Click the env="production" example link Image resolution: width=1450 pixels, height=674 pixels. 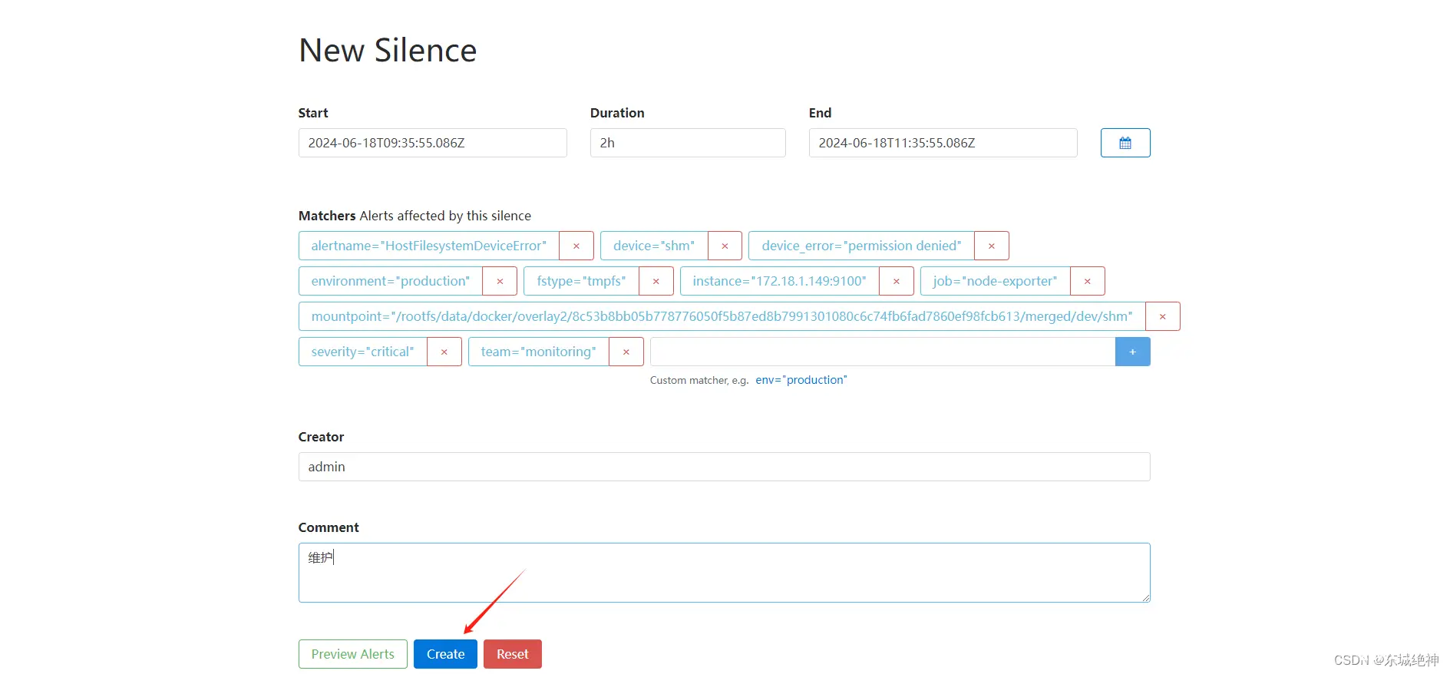[801, 380]
